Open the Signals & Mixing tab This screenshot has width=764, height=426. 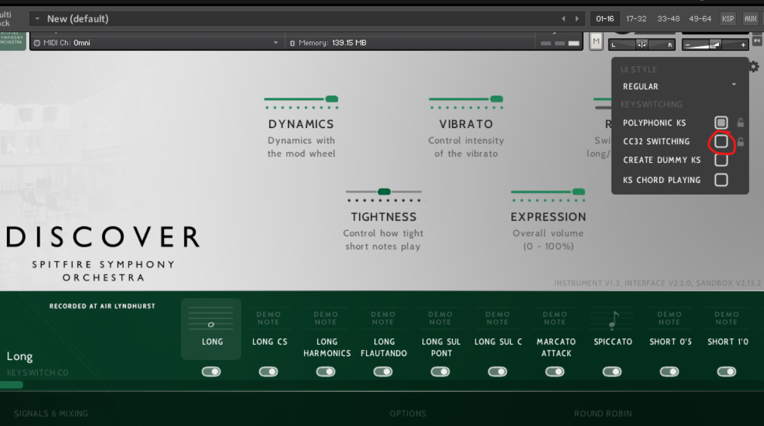[x=51, y=413]
